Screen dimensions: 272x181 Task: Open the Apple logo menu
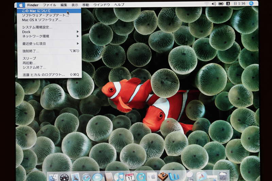[21, 5]
